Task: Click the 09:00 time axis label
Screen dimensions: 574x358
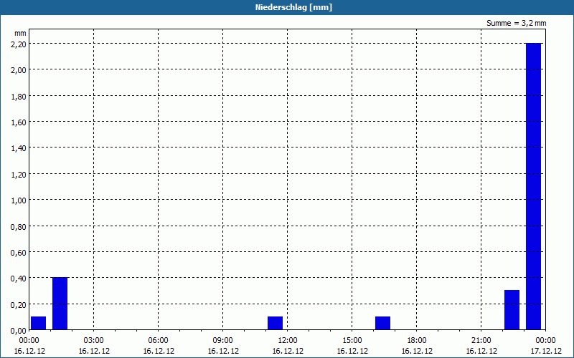Action: pos(223,341)
